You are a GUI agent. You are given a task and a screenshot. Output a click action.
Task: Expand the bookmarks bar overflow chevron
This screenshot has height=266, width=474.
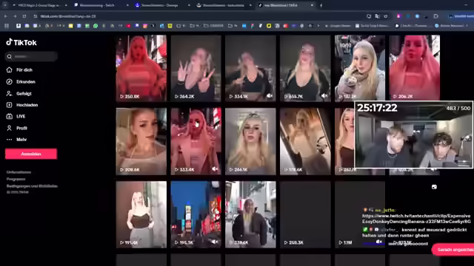coord(318,26)
